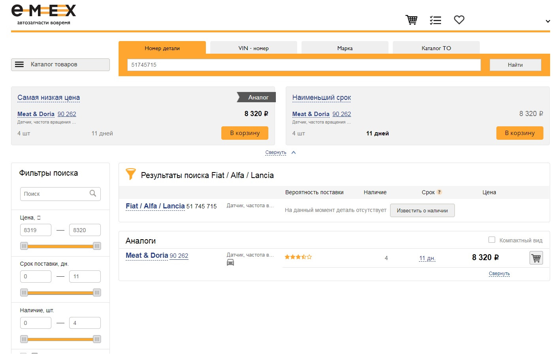
Task: Click the Известить о наличии button
Action: click(x=422, y=210)
